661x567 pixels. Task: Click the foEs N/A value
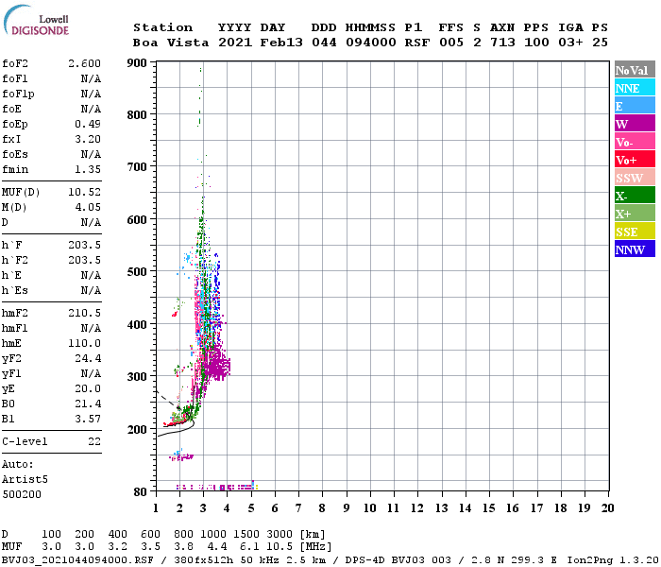(x=91, y=154)
